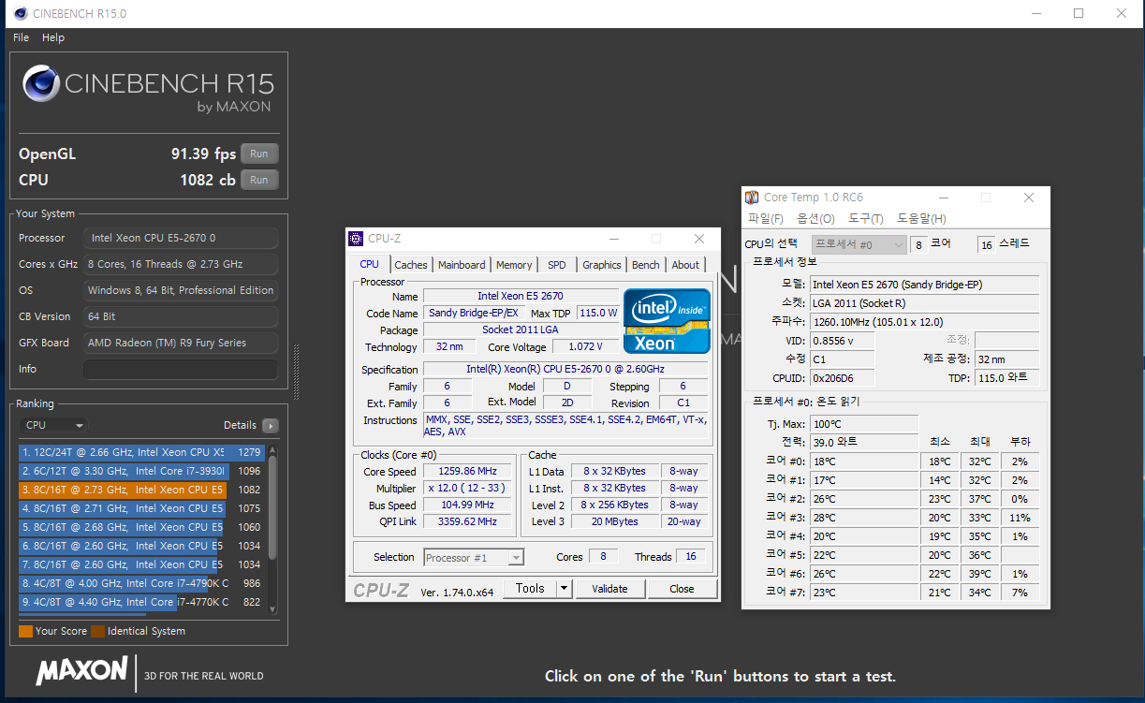Click the Close button in CPU-Z
Viewport: 1145px width, 703px height.
682,589
